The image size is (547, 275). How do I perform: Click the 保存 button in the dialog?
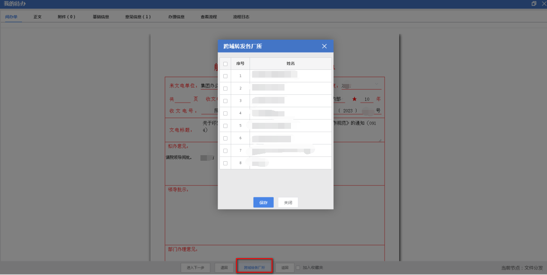[x=263, y=203]
